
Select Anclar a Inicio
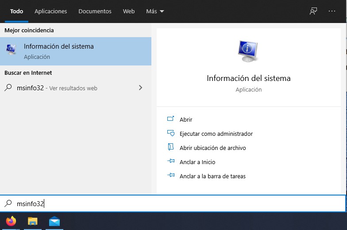click(197, 162)
